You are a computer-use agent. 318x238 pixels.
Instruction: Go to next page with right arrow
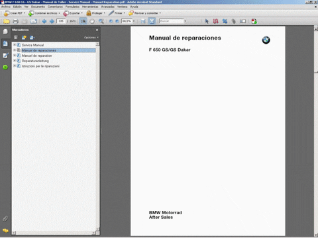[52, 21]
